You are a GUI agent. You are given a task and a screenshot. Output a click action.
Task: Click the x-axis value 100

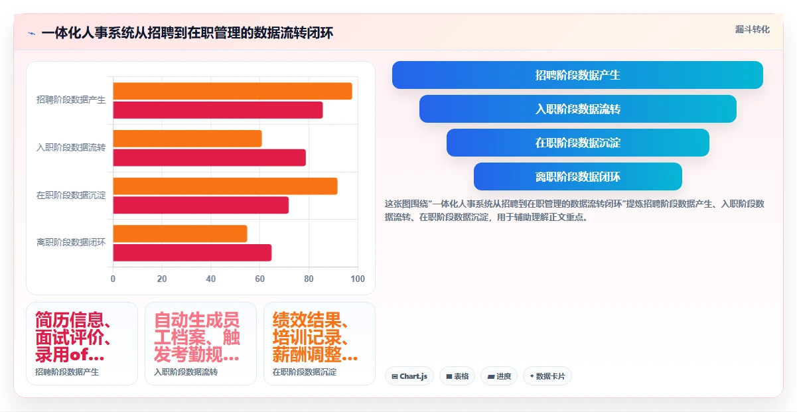click(x=358, y=279)
